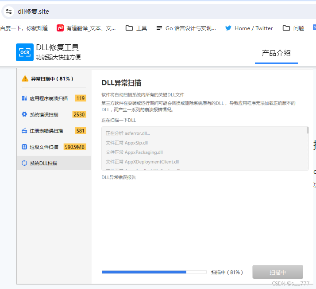Click the 119 count badge
316x289 pixels.
81,98
